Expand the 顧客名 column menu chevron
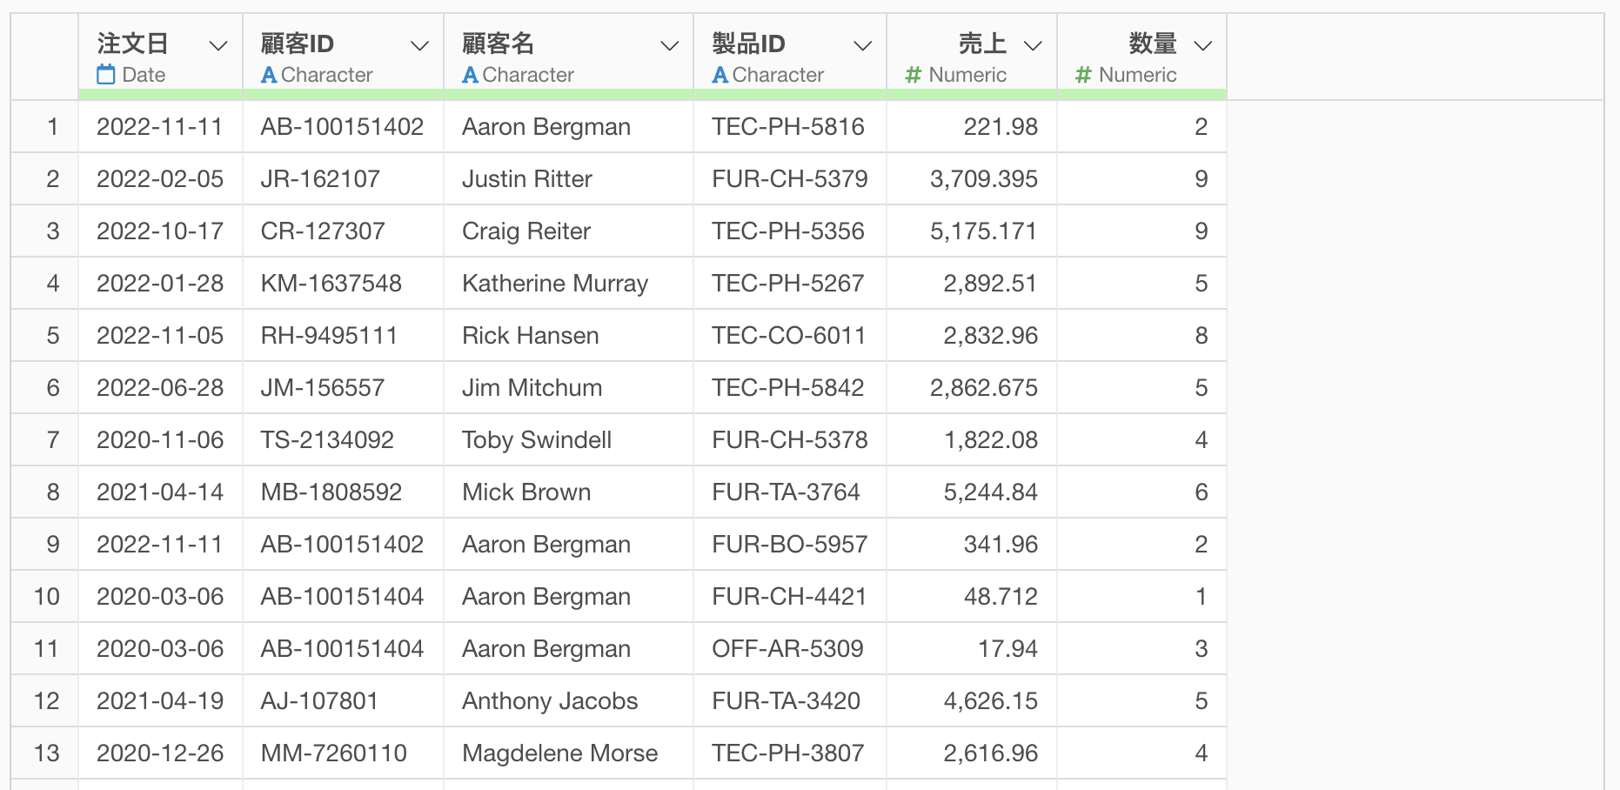 [x=669, y=45]
